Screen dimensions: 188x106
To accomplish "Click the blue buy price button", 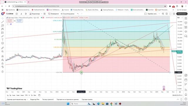I will (x=19, y=21).
